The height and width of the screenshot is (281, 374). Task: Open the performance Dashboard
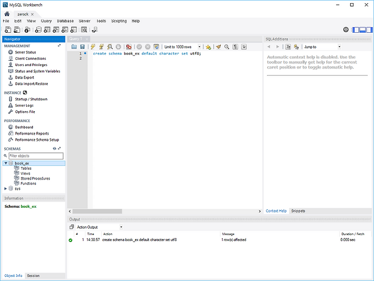click(x=24, y=127)
